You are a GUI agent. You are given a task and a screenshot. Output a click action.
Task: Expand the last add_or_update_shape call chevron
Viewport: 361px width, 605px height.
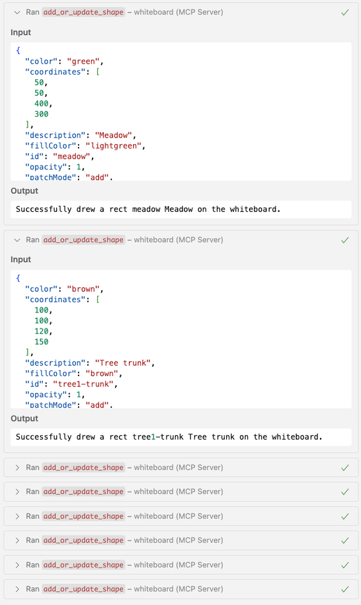tap(17, 589)
